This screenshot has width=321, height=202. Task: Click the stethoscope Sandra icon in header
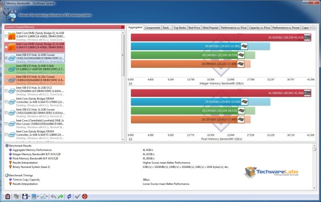10,15
